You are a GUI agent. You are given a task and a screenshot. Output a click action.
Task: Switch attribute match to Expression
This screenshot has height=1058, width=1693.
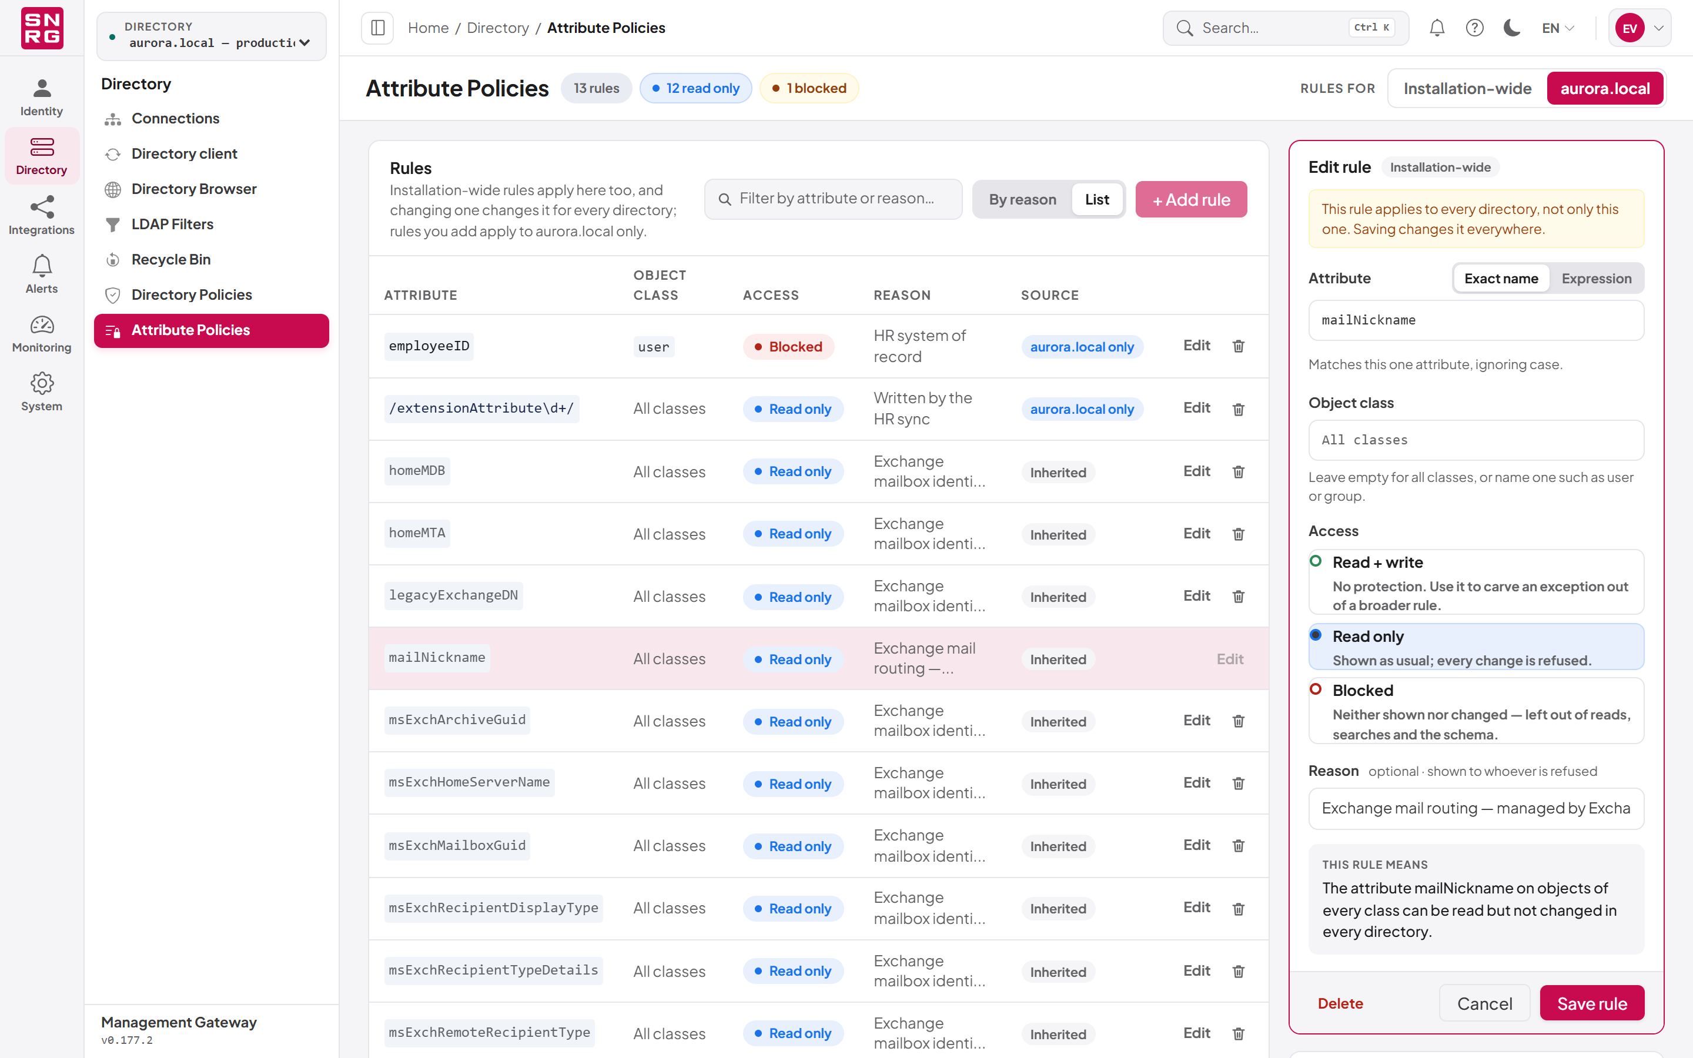pos(1597,279)
